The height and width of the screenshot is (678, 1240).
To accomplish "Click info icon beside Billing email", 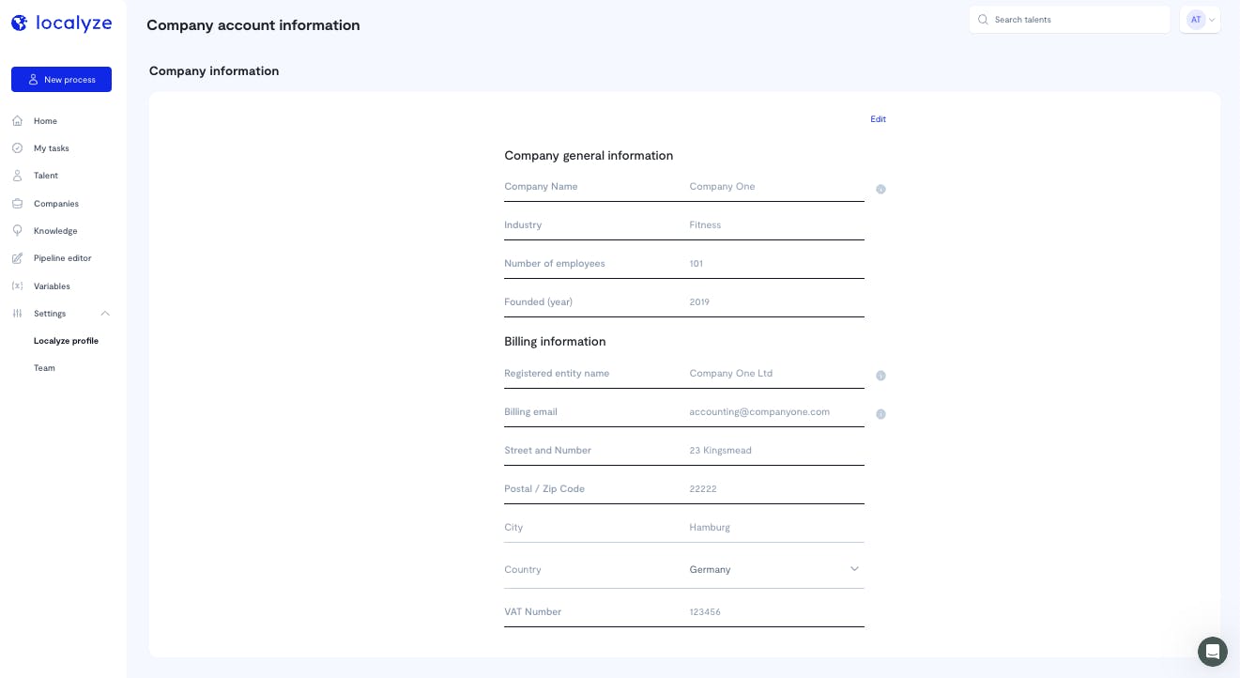I will click(x=880, y=414).
